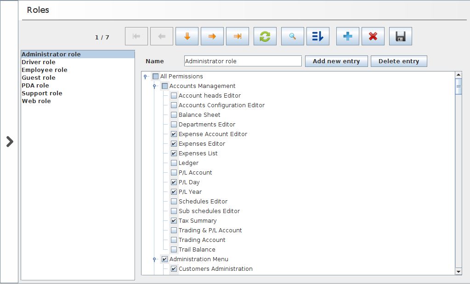
Task: Toggle the Tax Summary checkbox
Action: pyautogui.click(x=174, y=221)
